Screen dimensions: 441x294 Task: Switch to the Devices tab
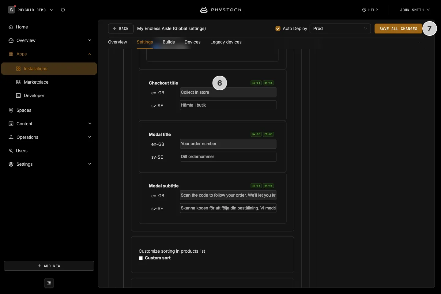[x=193, y=42]
